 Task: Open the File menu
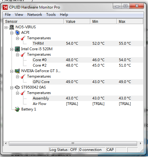click(8, 15)
